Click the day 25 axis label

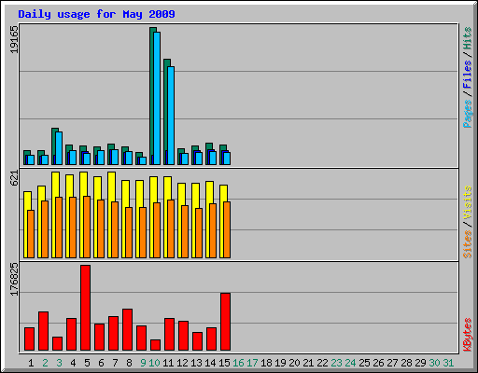point(364,363)
